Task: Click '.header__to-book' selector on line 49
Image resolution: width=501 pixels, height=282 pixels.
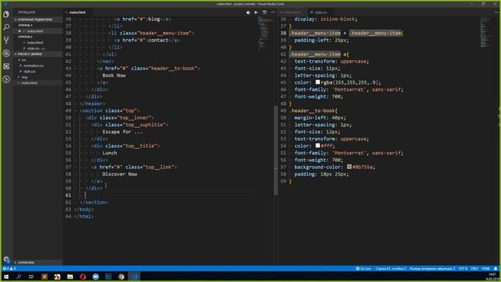Action: pos(312,110)
